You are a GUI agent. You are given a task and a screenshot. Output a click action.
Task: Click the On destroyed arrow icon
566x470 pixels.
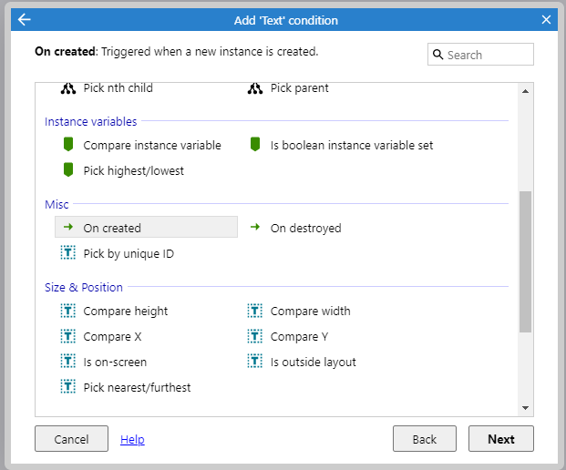[255, 228]
